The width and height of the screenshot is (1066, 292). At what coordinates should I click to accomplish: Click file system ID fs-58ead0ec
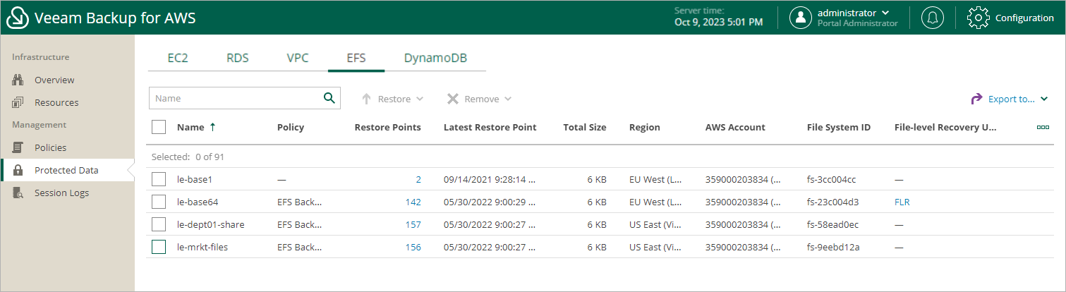[832, 224]
